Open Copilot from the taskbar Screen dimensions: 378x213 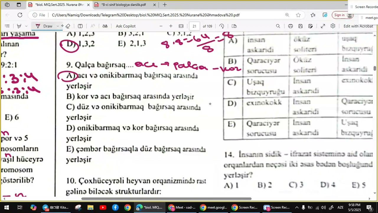coord(33,207)
